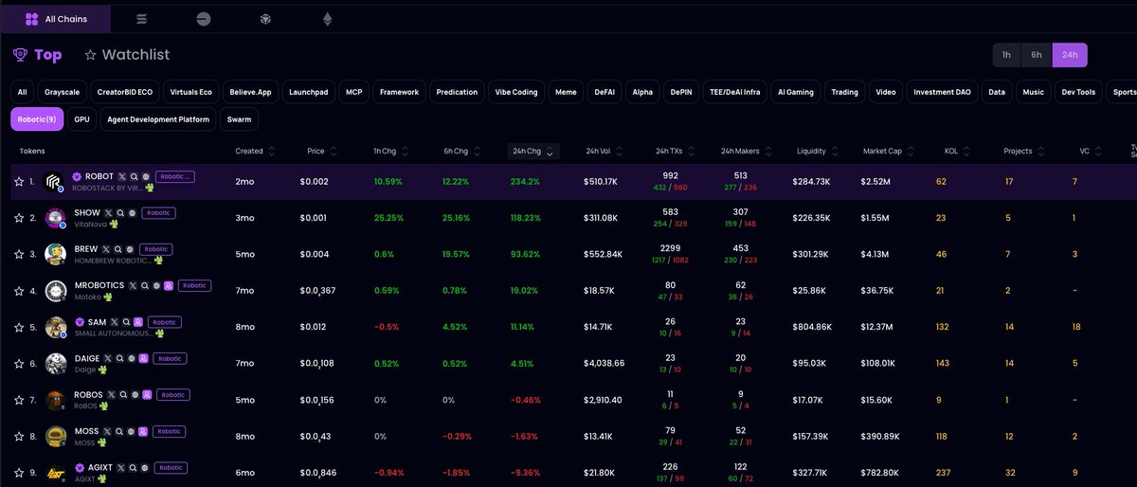Open the Watchlist tab
1137x487 pixels.
point(127,55)
